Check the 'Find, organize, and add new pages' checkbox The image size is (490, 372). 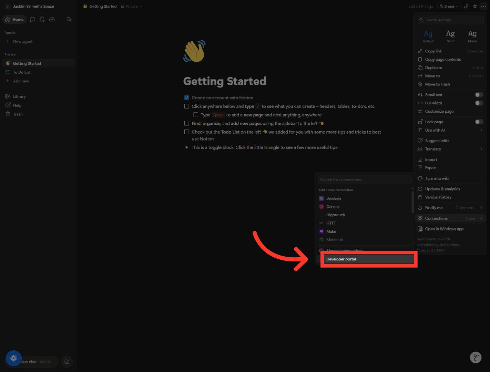(187, 123)
